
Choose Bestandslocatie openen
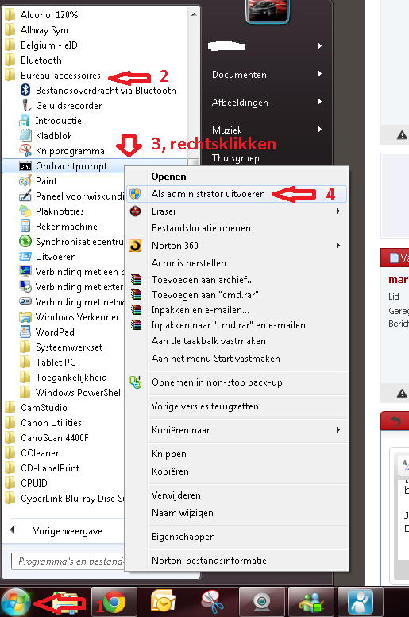pos(201,228)
